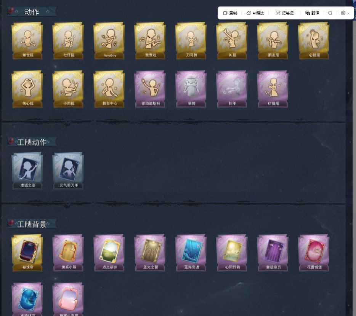Pick the 刀马舞 dance action
Viewport: 356px width, 316px height.
tap(191, 41)
